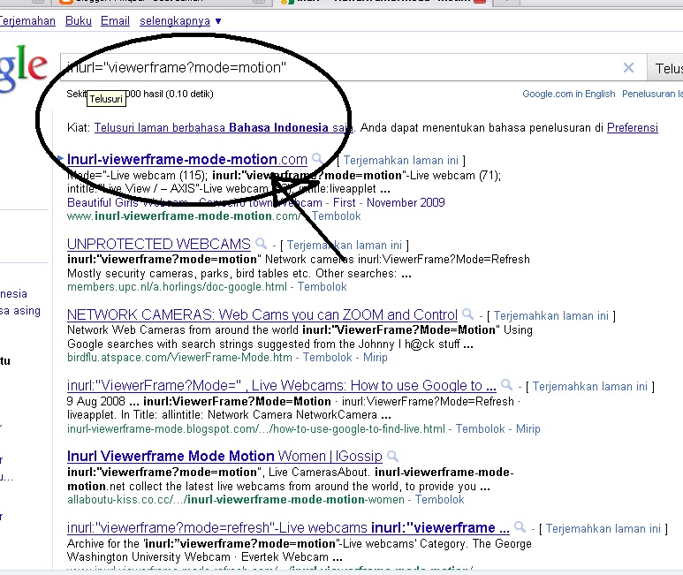Click the Google logo
Screen dimensions: 683x575
coord(23,67)
